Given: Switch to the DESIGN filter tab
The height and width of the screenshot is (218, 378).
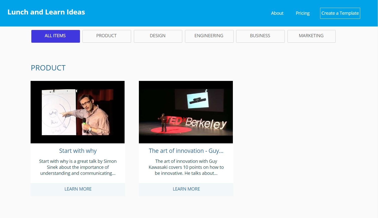Looking at the screenshot, I should (157, 36).
